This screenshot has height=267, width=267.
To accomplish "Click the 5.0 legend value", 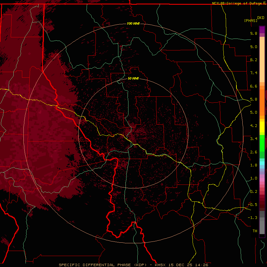I will click(x=254, y=112).
